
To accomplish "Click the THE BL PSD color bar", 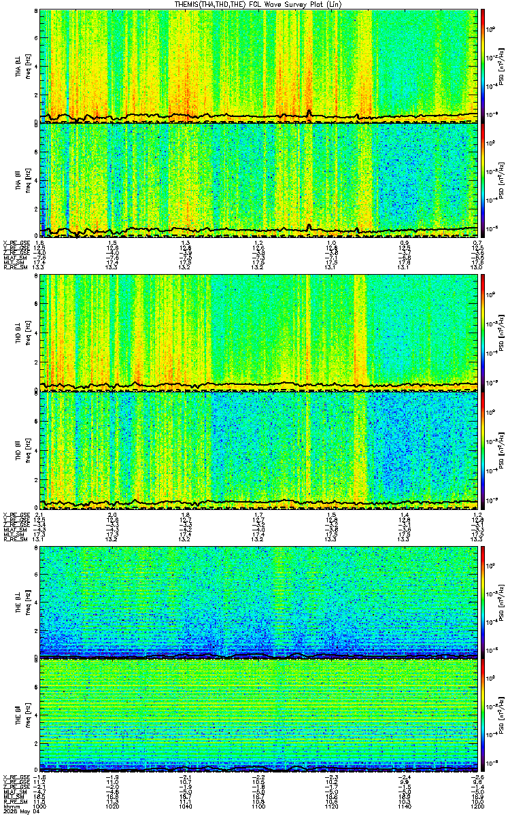I will coord(483,601).
